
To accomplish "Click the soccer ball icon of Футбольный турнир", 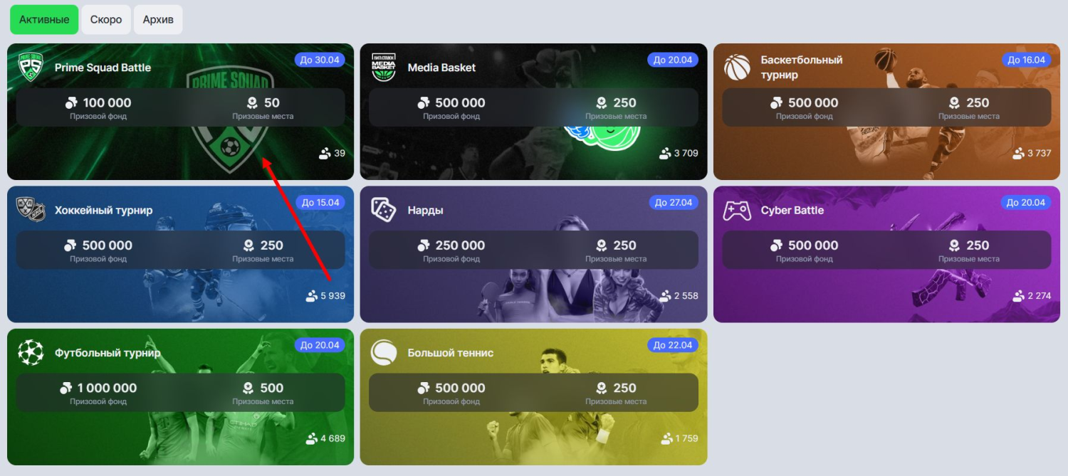I will point(31,352).
